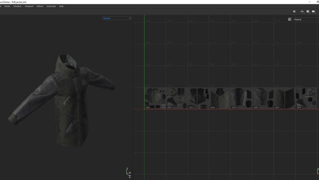319x180 pixels.
Task: Open the Viewport menu
Action: (29, 6)
